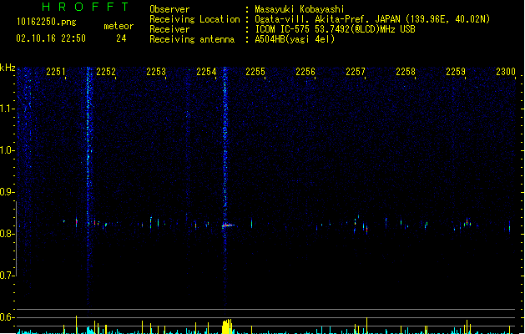Click the 0.6 kHz axis label
This screenshot has width=525, height=334.
tap(7, 317)
